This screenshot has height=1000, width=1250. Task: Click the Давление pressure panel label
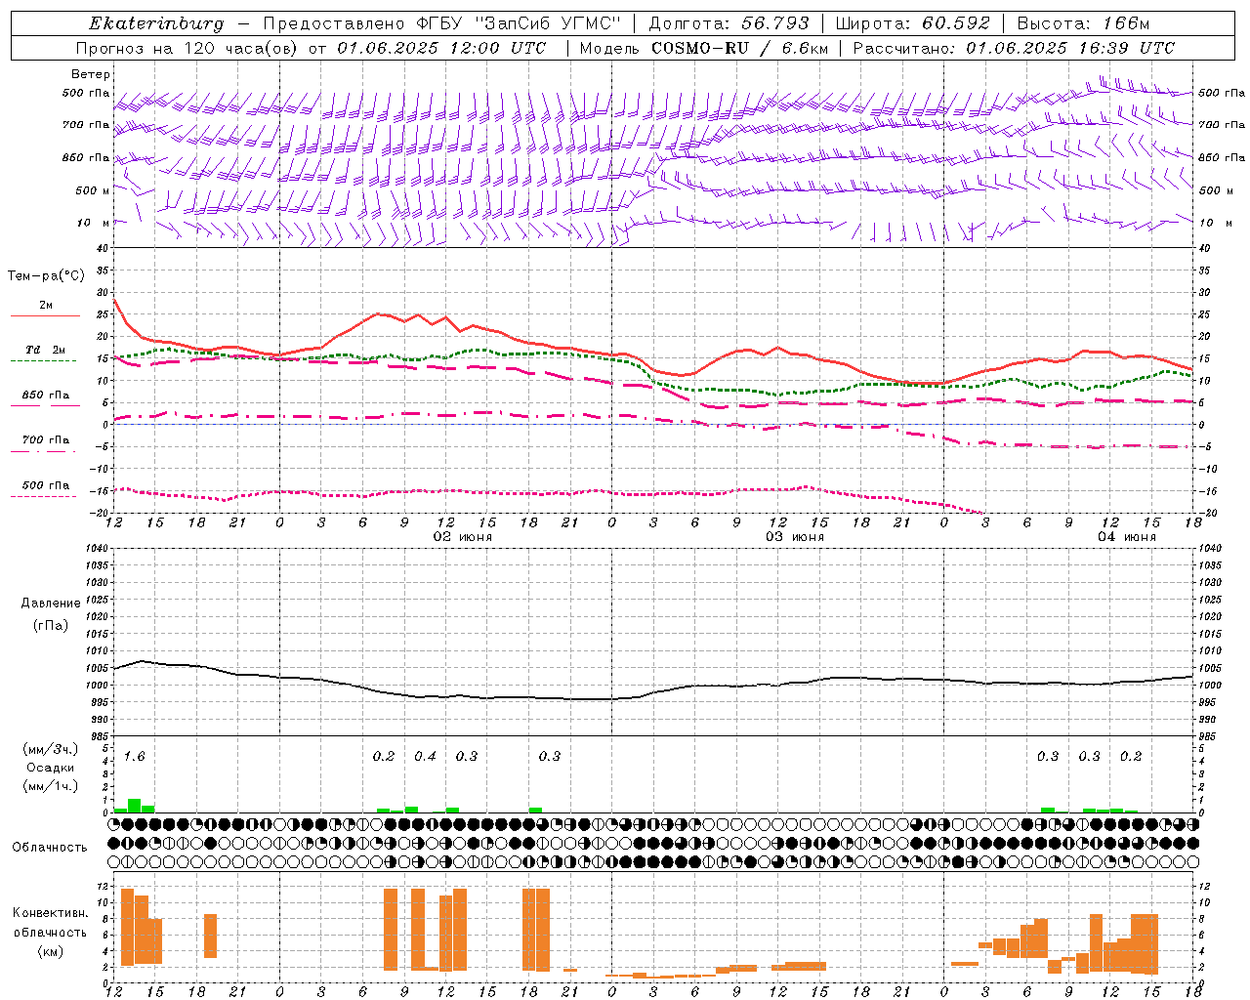(x=50, y=604)
